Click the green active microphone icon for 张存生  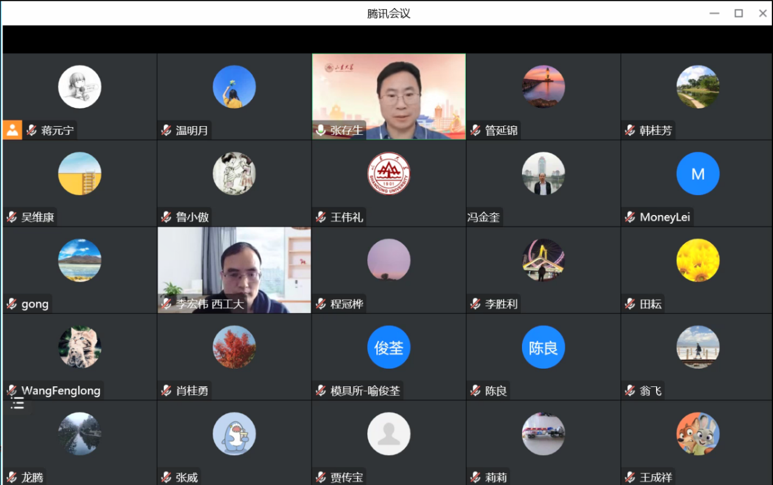click(x=321, y=130)
